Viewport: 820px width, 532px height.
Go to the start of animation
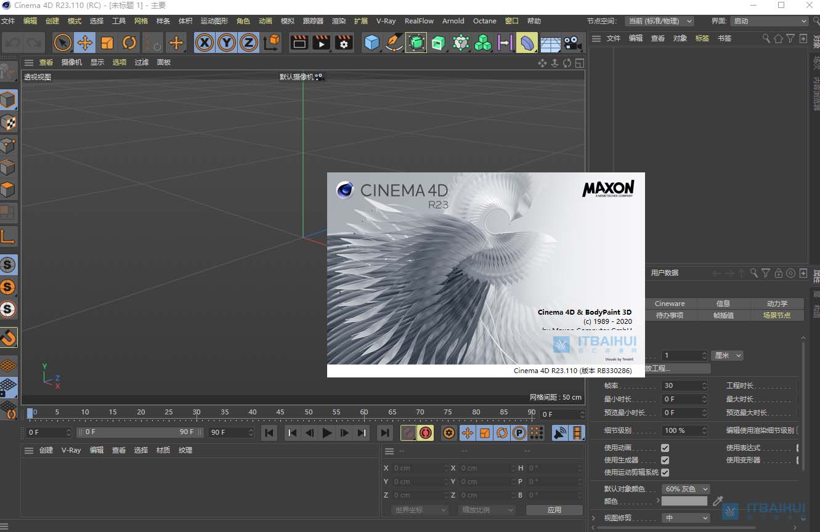[x=269, y=433]
